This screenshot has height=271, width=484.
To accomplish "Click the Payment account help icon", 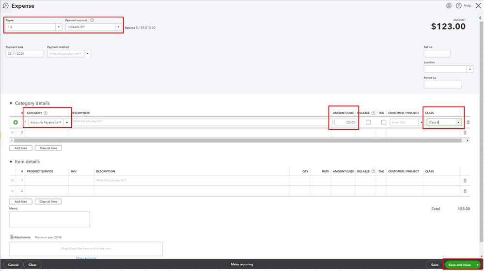I will (x=92, y=20).
